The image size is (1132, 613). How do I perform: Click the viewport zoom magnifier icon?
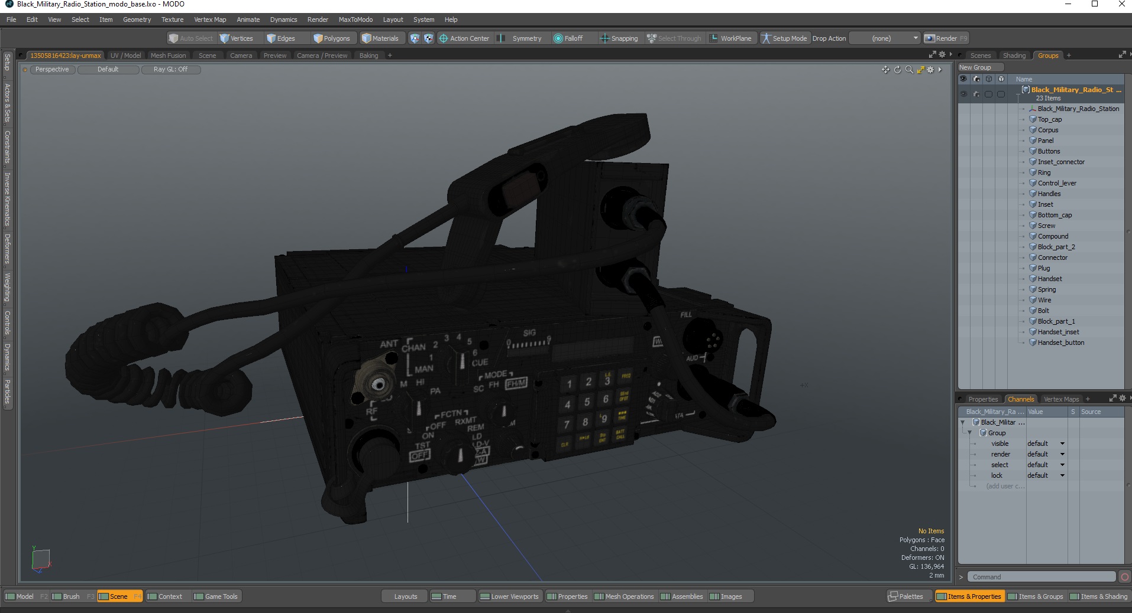(909, 70)
